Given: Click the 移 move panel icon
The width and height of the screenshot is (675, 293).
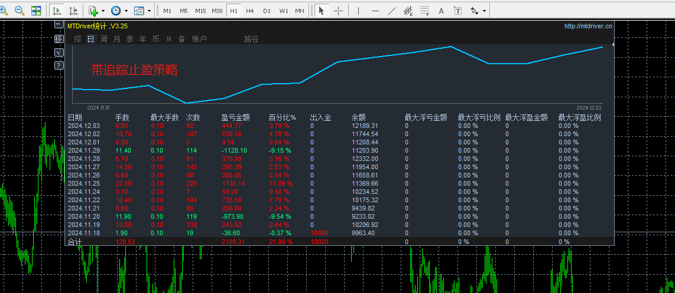Looking at the screenshot, I should click(59, 39).
